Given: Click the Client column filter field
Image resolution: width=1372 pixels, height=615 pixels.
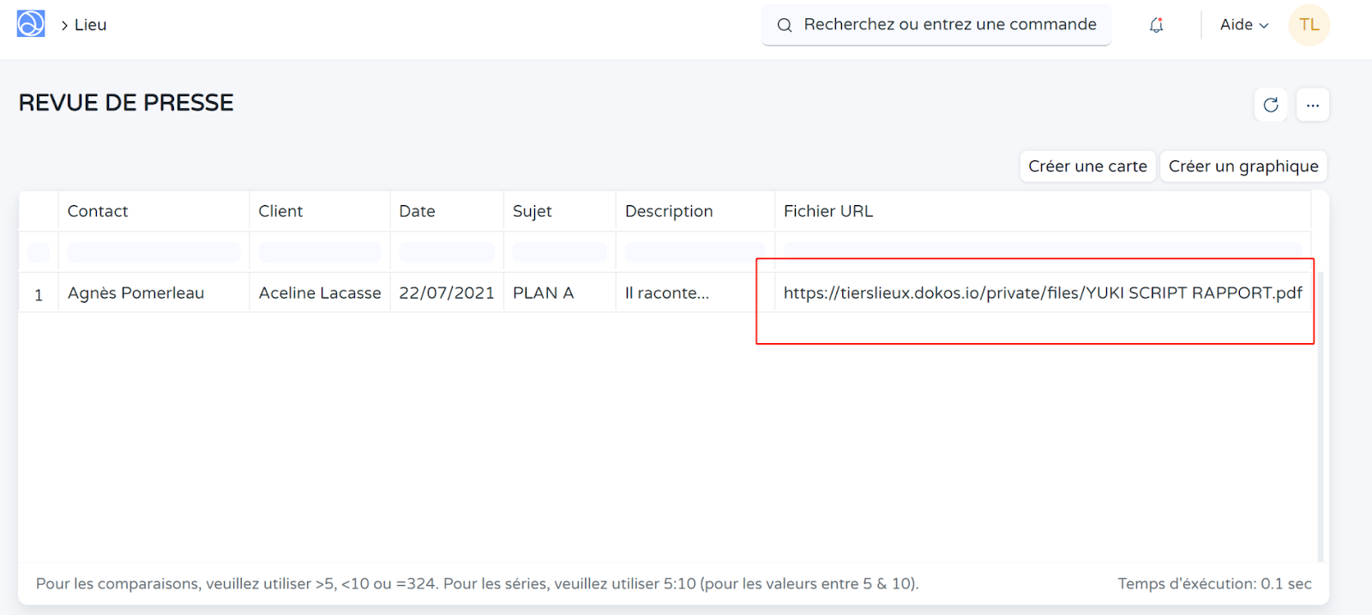Looking at the screenshot, I should click(x=319, y=252).
